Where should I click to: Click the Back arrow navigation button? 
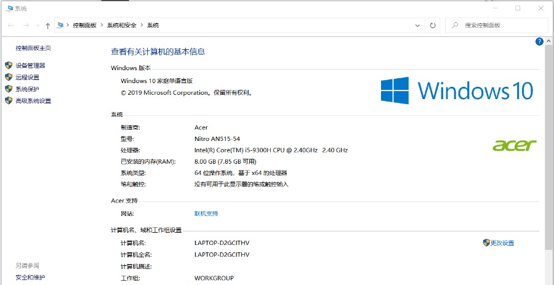point(11,25)
